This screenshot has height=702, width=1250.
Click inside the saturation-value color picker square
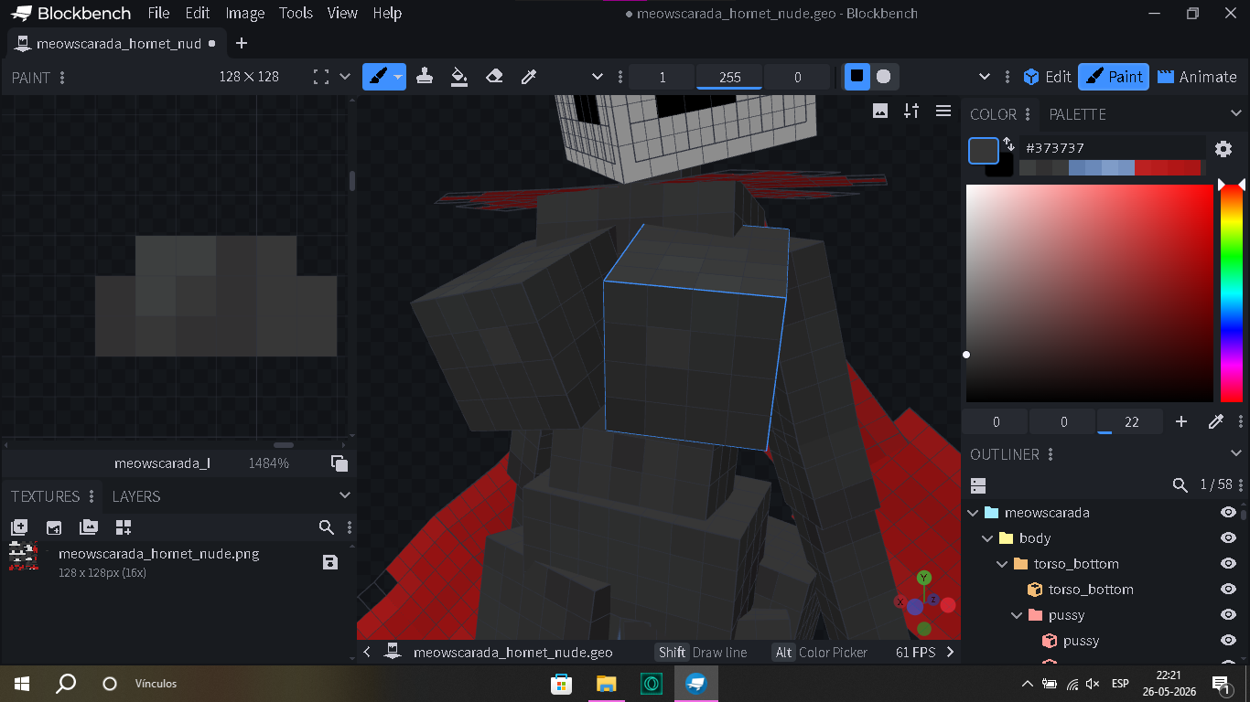click(1090, 292)
